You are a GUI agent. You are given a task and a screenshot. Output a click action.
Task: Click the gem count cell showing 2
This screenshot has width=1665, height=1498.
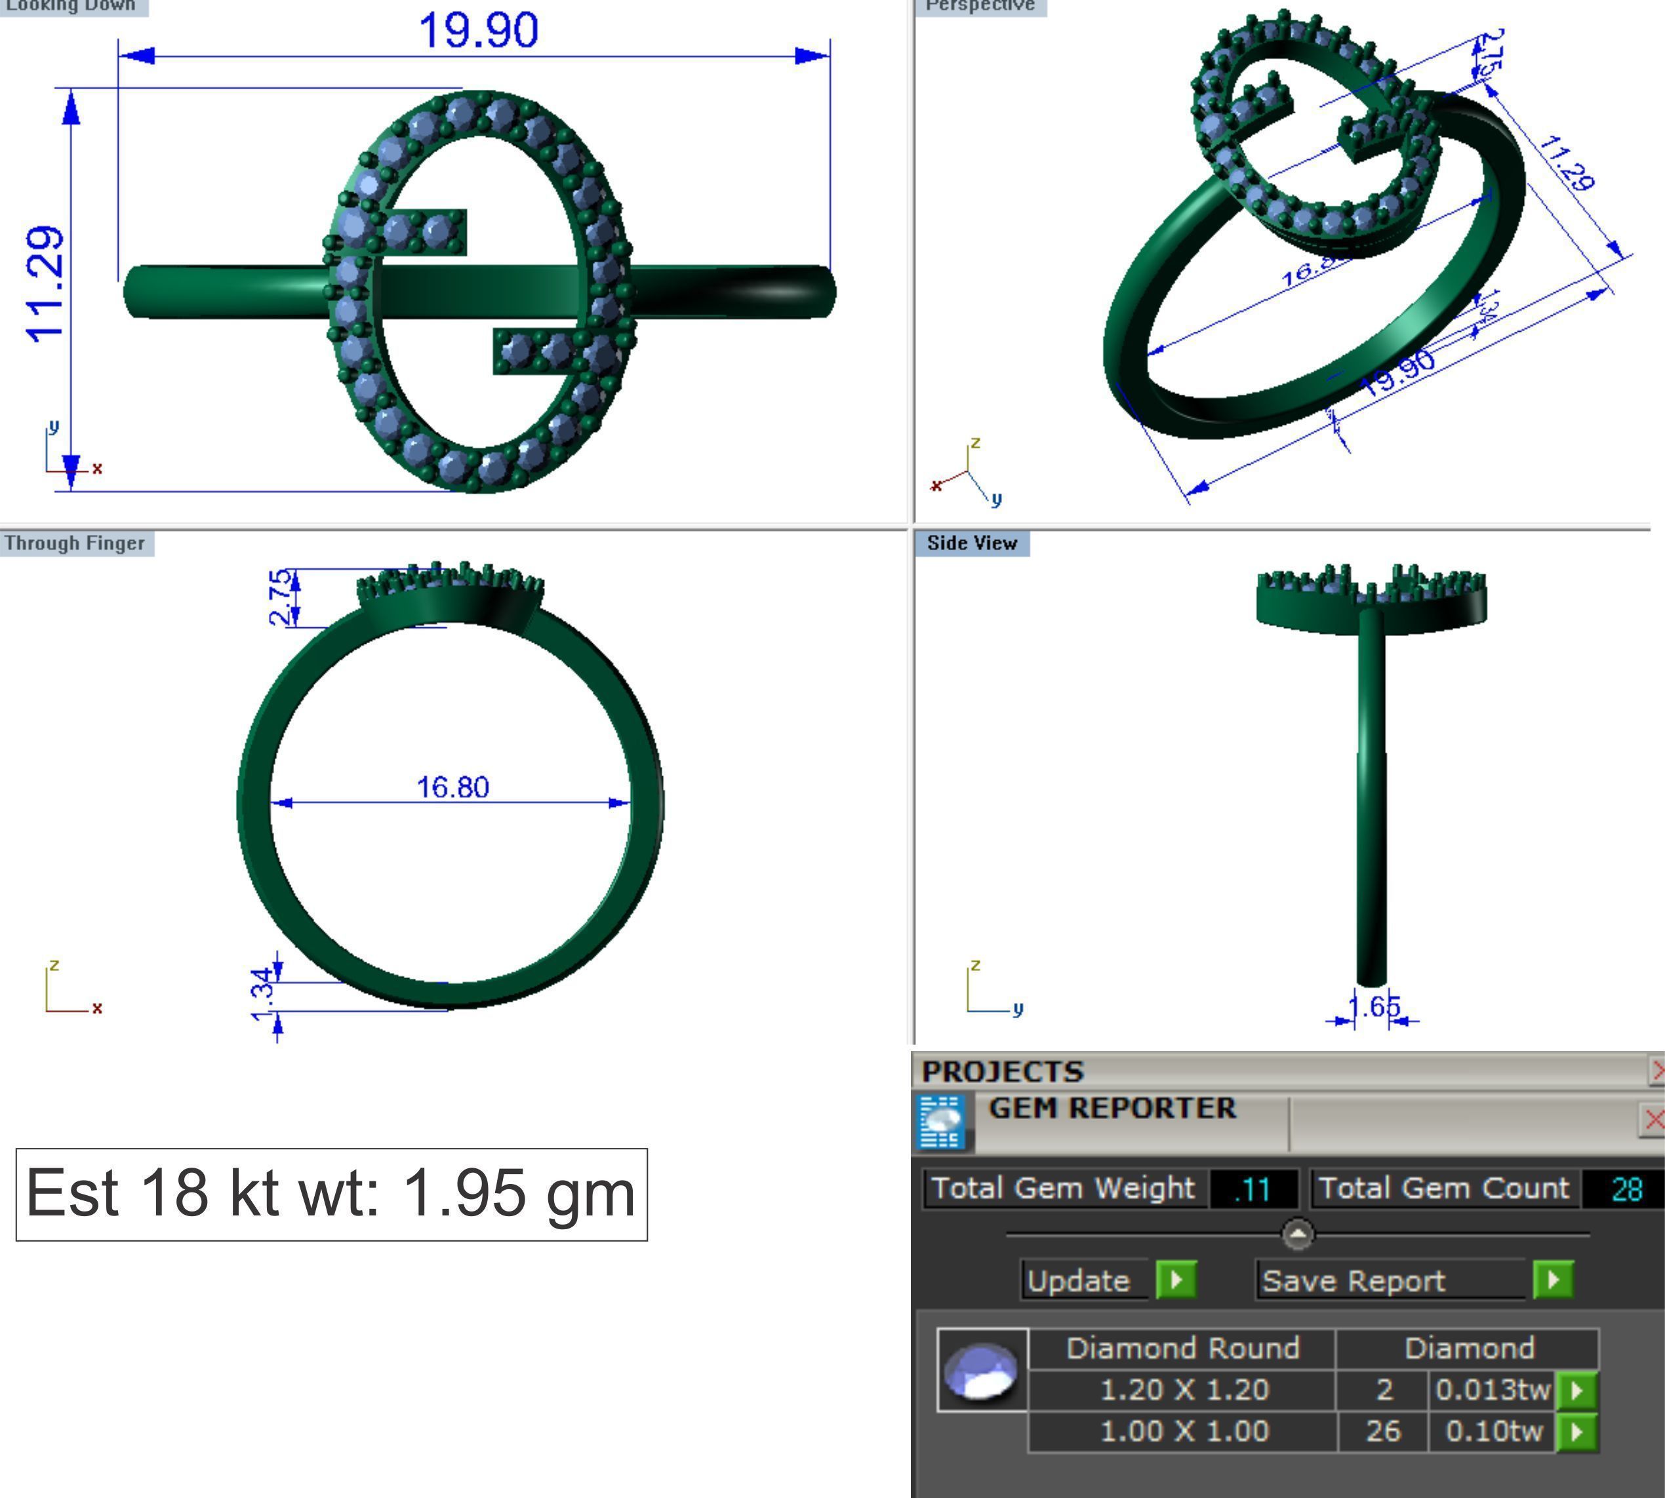(1384, 1390)
